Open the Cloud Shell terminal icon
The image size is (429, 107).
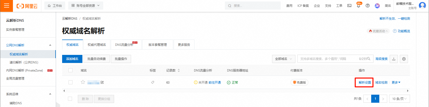click(x=349, y=6)
